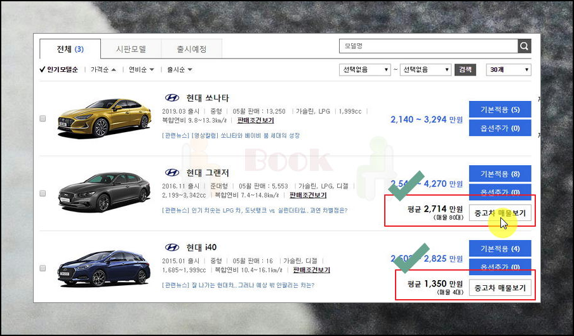
Task: Click 옵션추가 (0) for 쏘나타
Action: [500, 128]
